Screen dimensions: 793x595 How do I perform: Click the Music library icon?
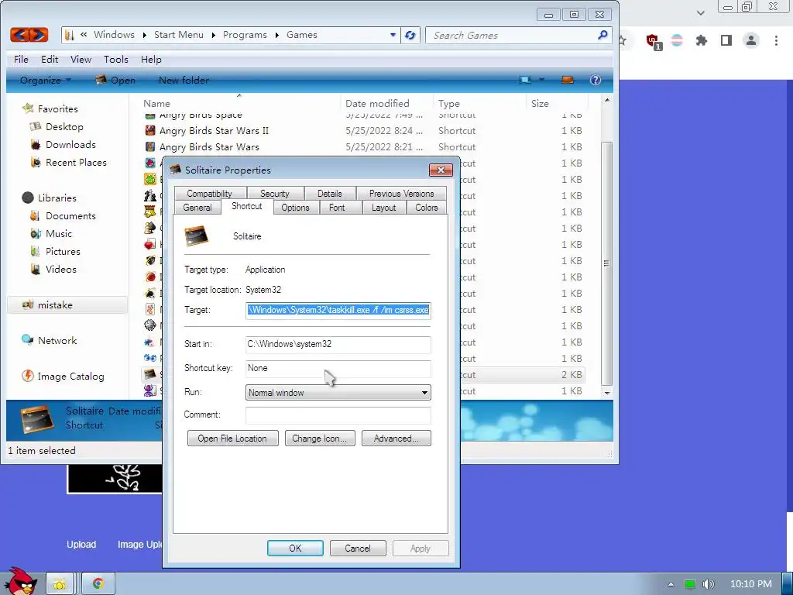(35, 234)
